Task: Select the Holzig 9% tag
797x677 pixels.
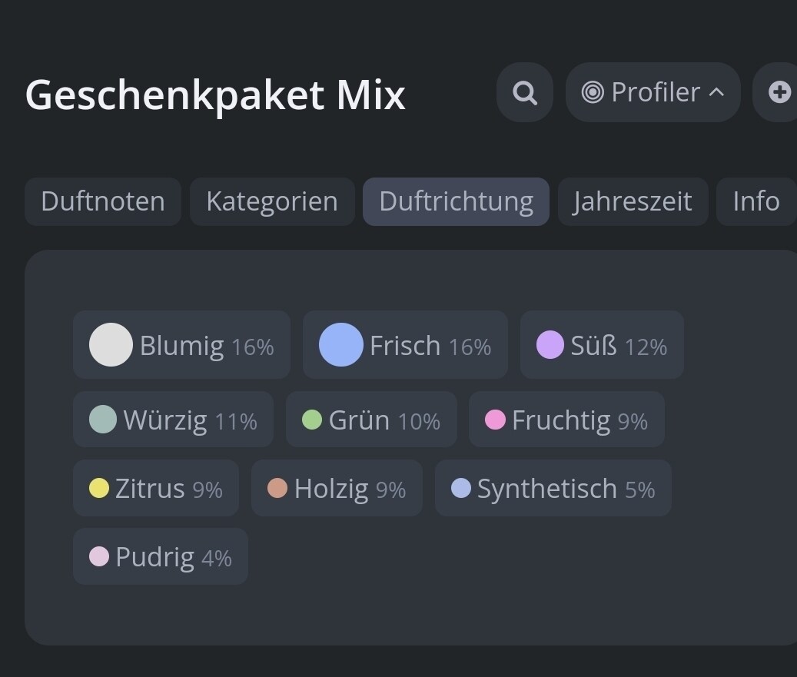Action: 337,488
